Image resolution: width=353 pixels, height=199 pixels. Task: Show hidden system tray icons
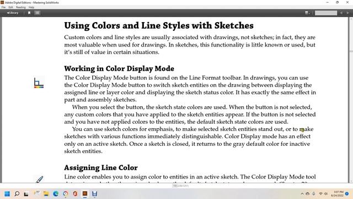click(x=302, y=194)
